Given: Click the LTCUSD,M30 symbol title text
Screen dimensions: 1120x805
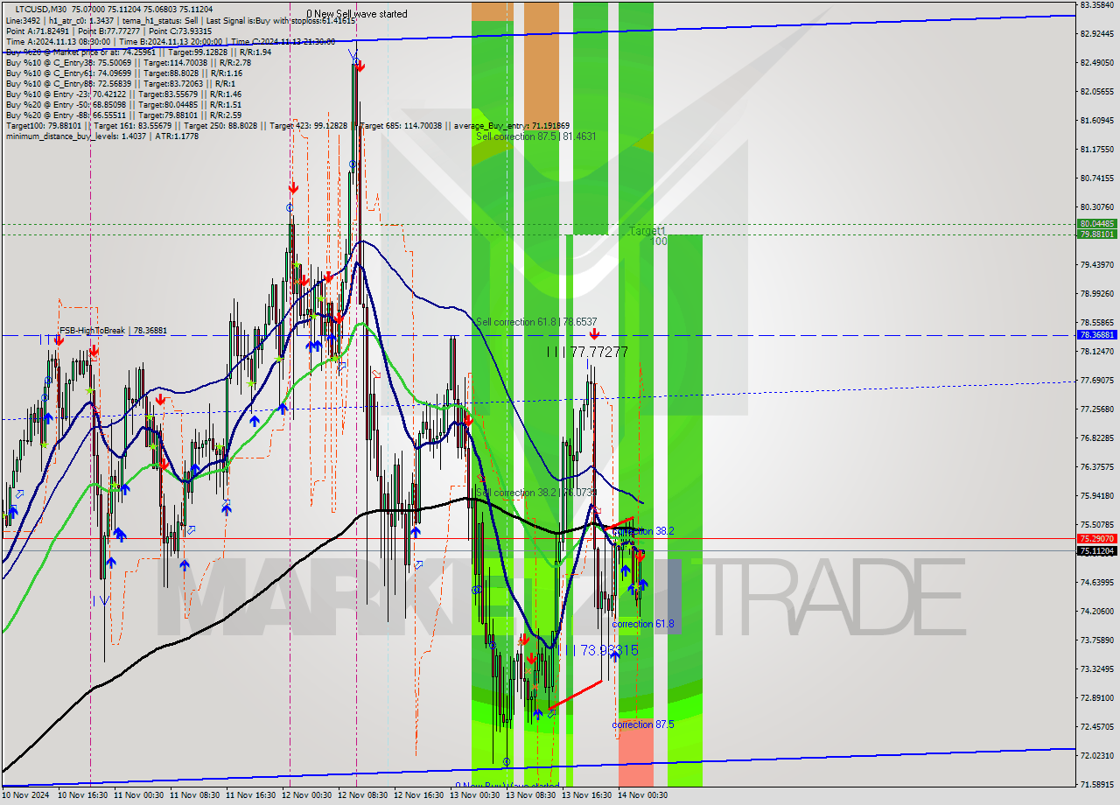Looking at the screenshot, I should pos(39,10).
